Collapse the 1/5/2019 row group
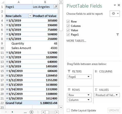122x114 pixels. click(x=7, y=39)
